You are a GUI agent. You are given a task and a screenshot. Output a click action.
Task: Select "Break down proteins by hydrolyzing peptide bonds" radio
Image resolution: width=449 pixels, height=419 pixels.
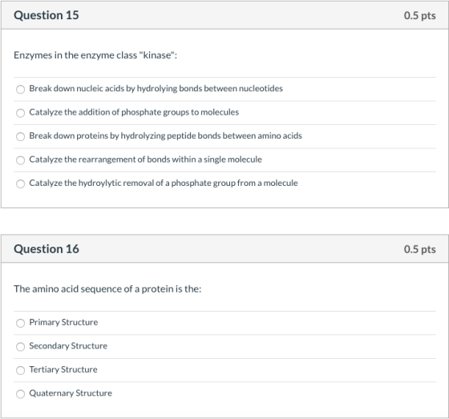coord(20,136)
